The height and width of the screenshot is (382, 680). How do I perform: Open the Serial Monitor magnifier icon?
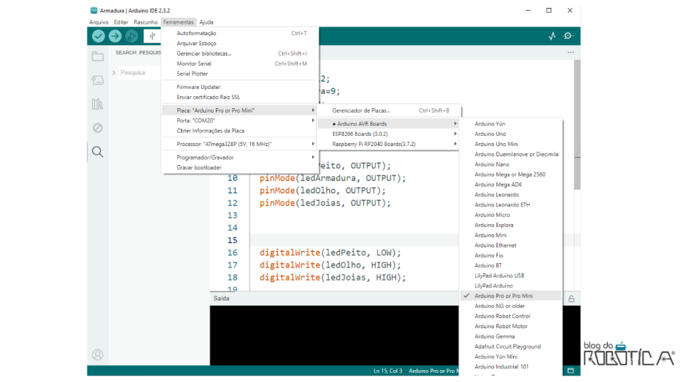coord(568,36)
